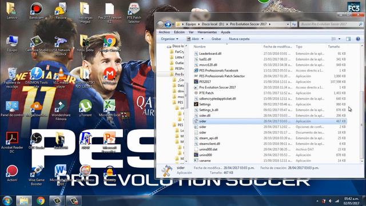Select the Action! desktop shortcut
Screen dimensions: 366x206
tap(12, 173)
